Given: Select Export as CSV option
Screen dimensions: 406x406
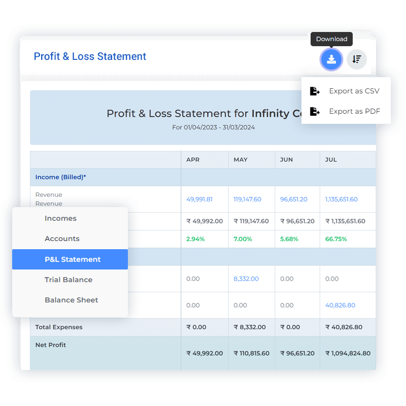Looking at the screenshot, I should (x=354, y=91).
